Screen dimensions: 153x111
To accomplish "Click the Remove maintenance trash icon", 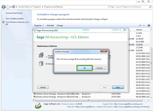I will point(41,64).
